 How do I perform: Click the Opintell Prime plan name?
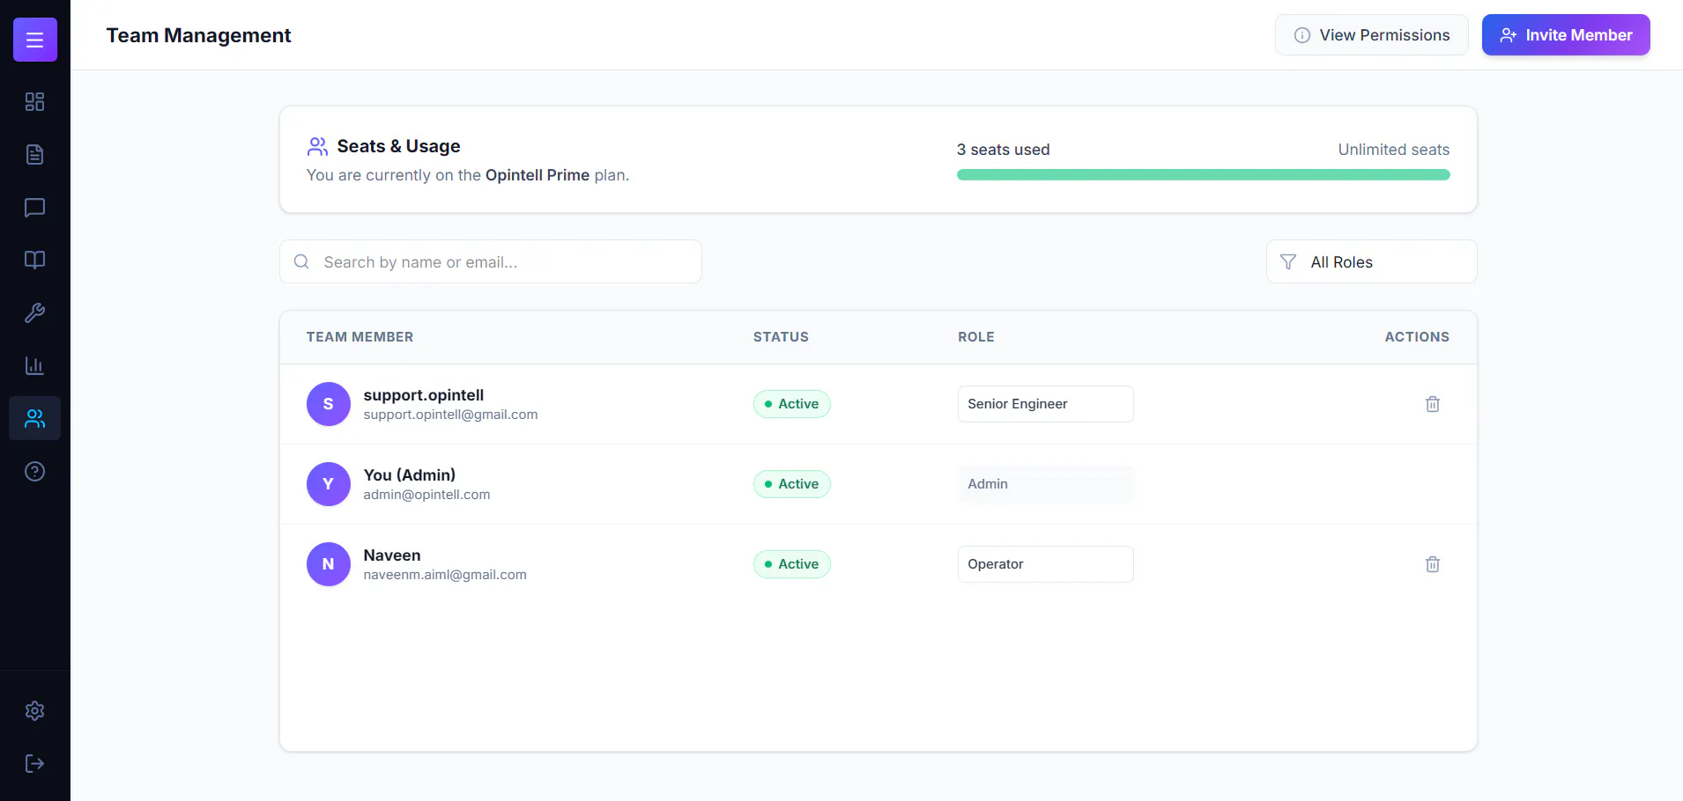pyautogui.click(x=538, y=175)
